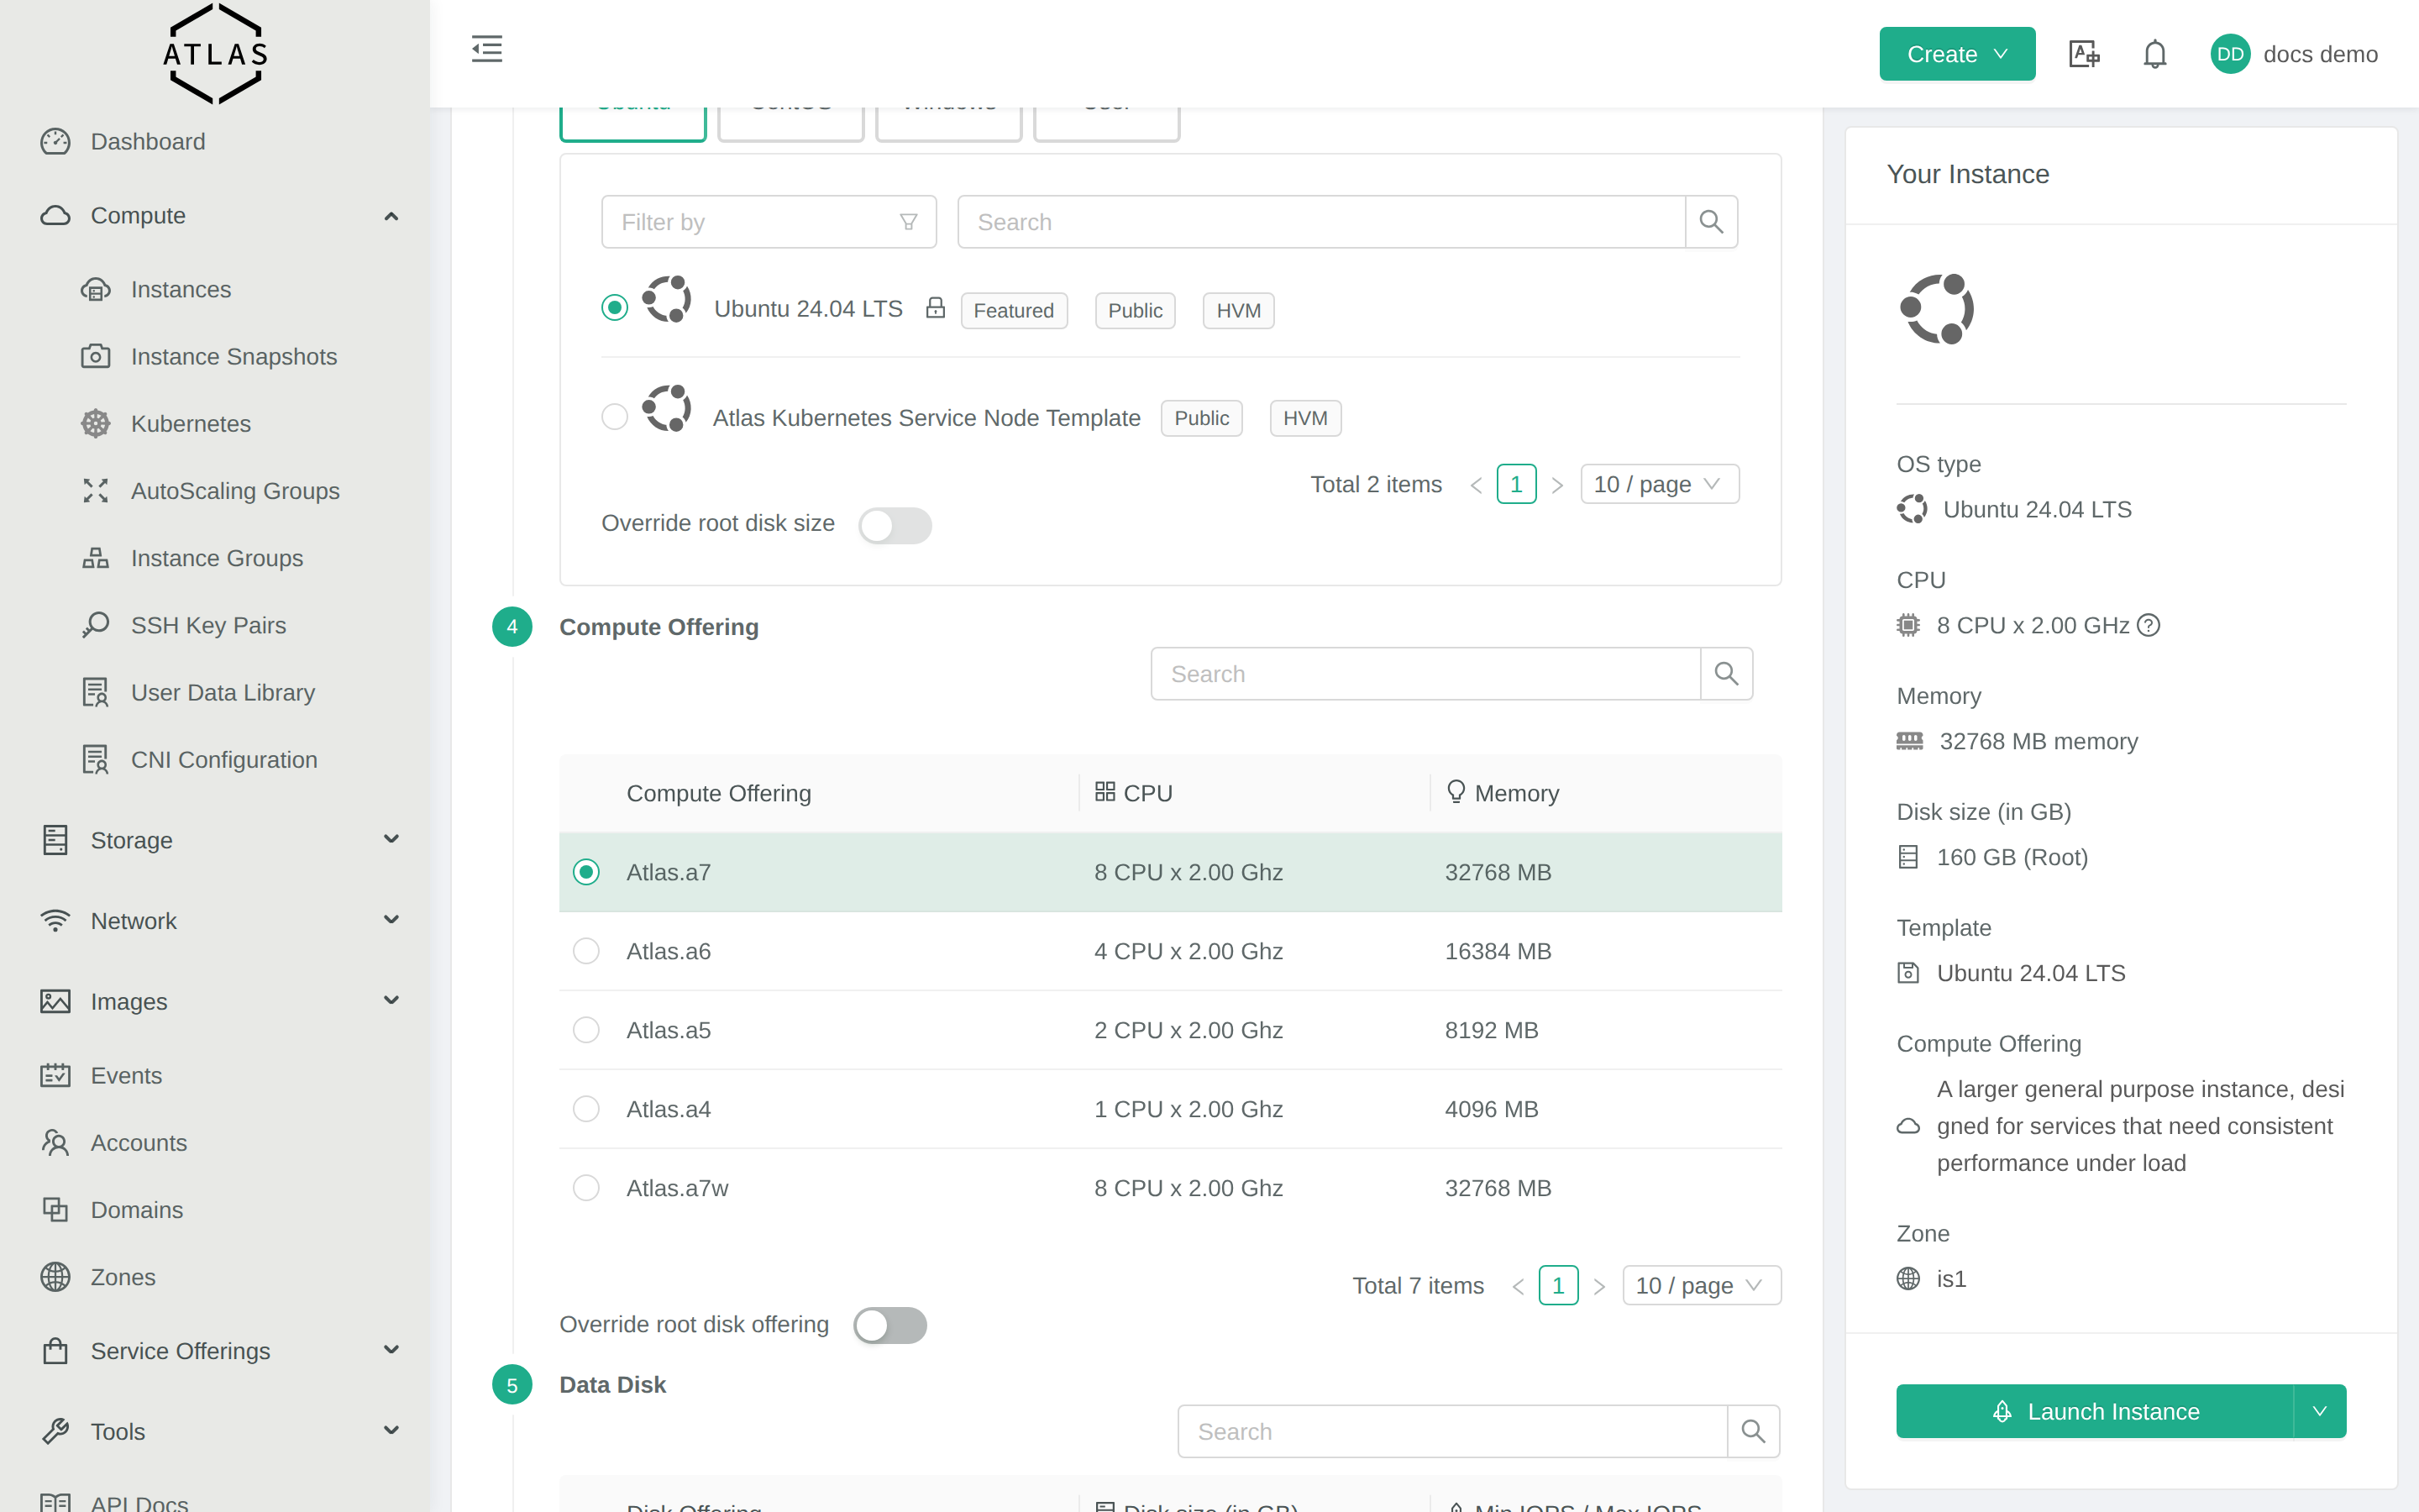Open AutoScaling Groups page
Image resolution: width=2419 pixels, height=1512 pixels.
tap(235, 491)
